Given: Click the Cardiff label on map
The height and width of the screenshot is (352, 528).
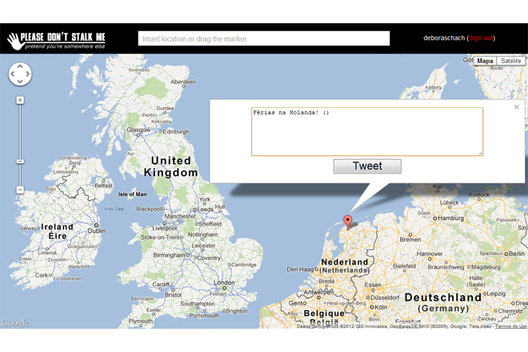Looking at the screenshot, I should click(x=161, y=284).
